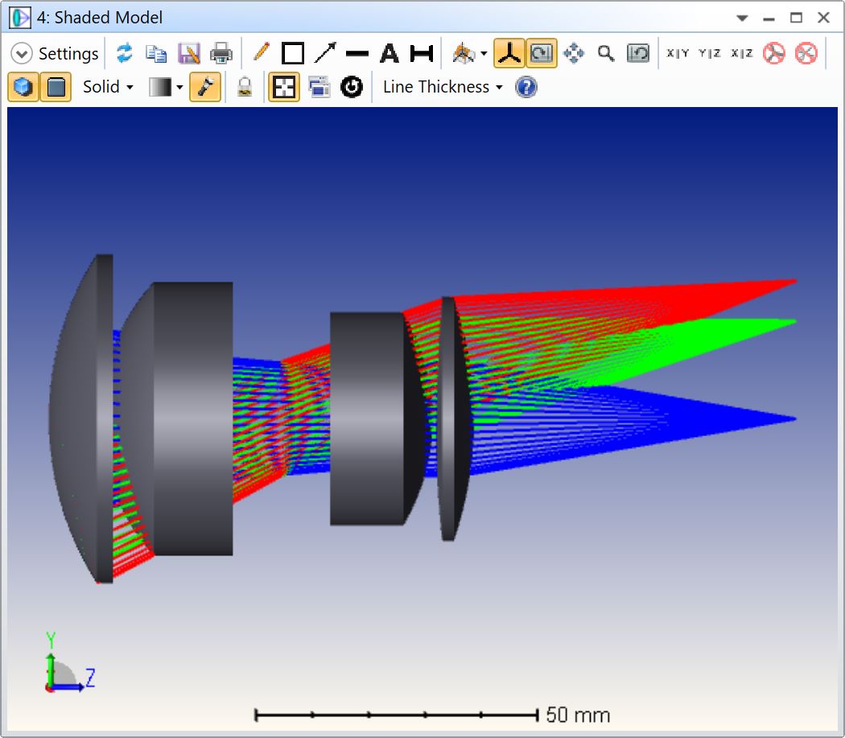Viewport: 845px width, 738px height.
Task: Click the blue help question mark
Action: click(526, 87)
